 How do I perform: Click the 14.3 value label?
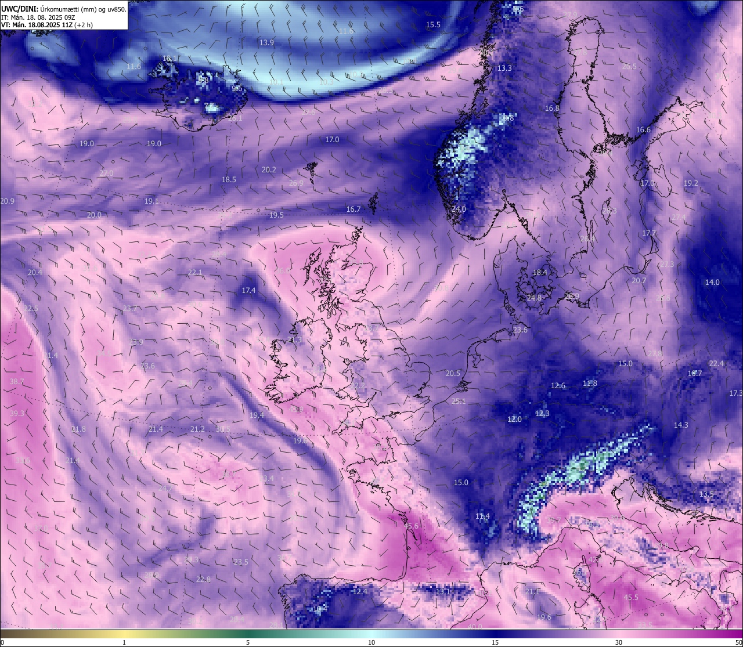681,425
